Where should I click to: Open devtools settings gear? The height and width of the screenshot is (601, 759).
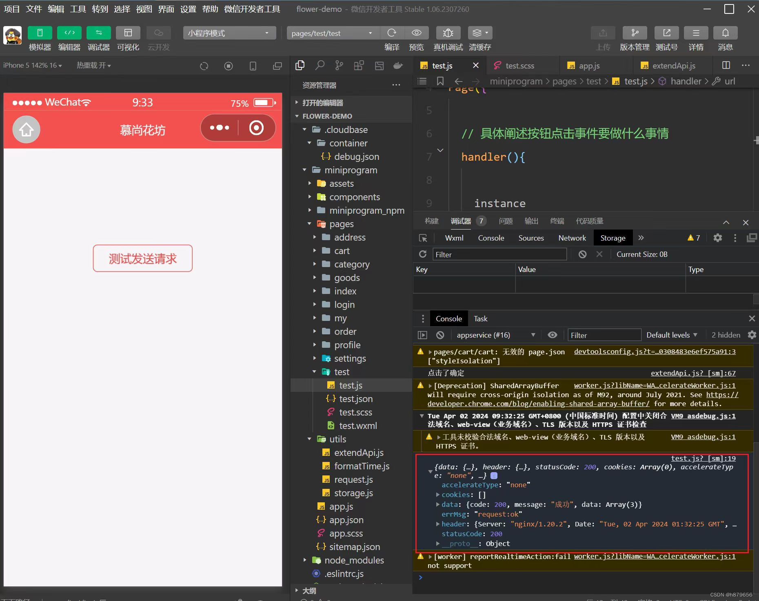coord(717,238)
